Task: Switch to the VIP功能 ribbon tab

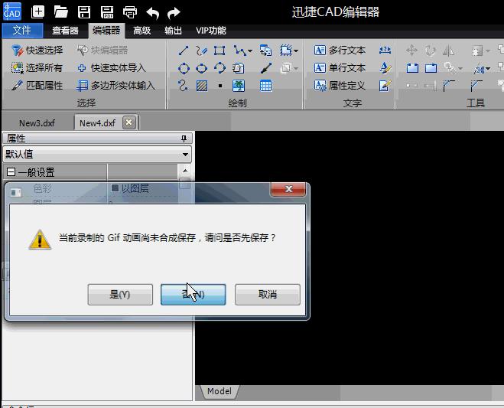Action: [211, 31]
